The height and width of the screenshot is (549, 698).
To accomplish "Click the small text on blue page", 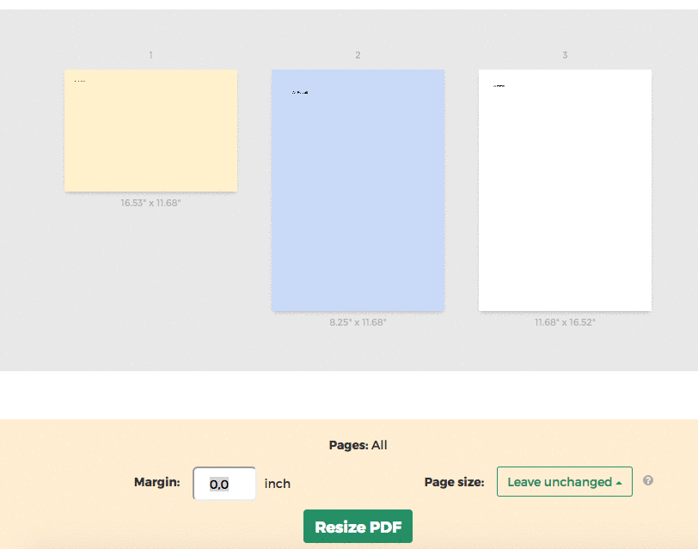I will click(x=300, y=92).
